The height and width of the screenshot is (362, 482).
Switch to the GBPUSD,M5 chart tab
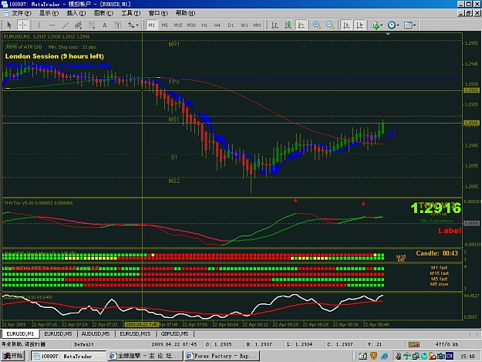point(174,334)
